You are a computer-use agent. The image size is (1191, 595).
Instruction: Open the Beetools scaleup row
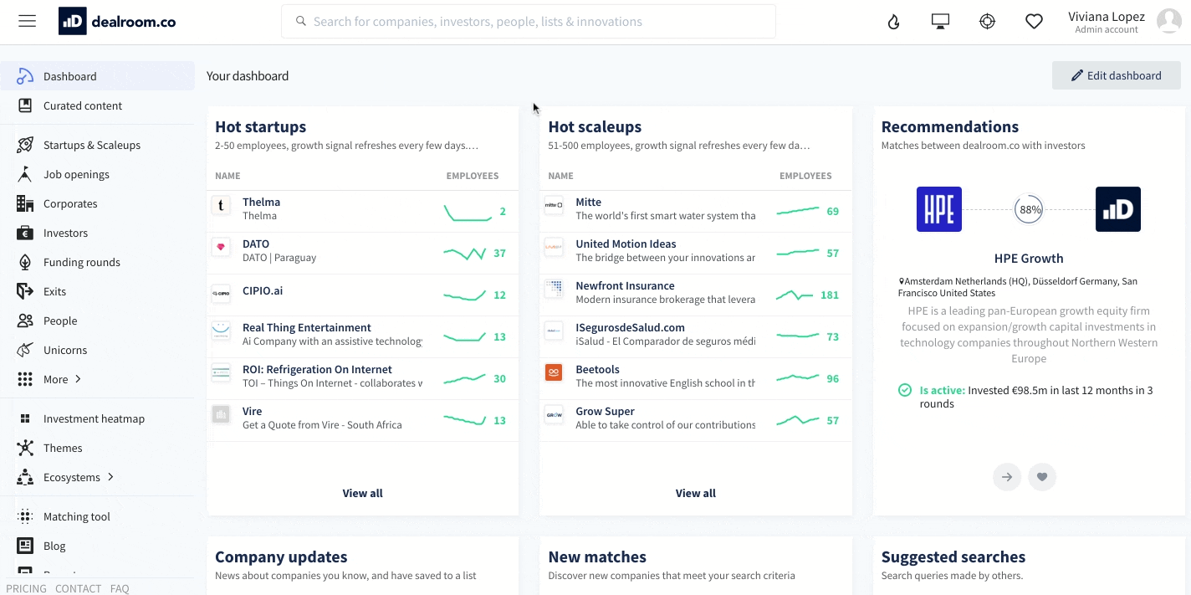click(x=695, y=378)
